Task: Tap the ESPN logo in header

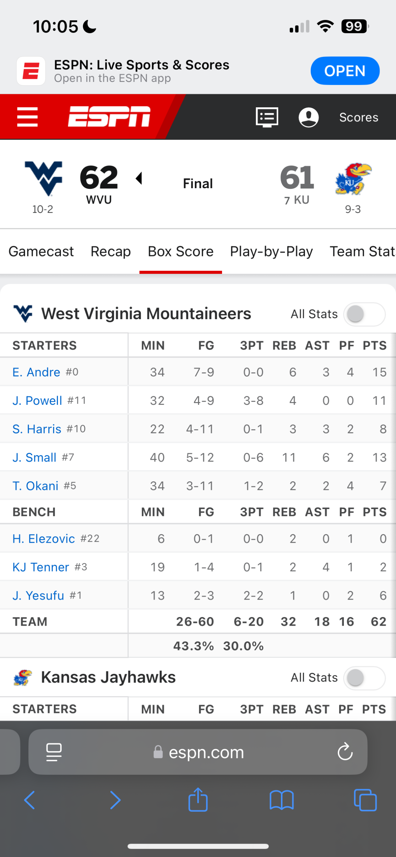Action: 109,117
